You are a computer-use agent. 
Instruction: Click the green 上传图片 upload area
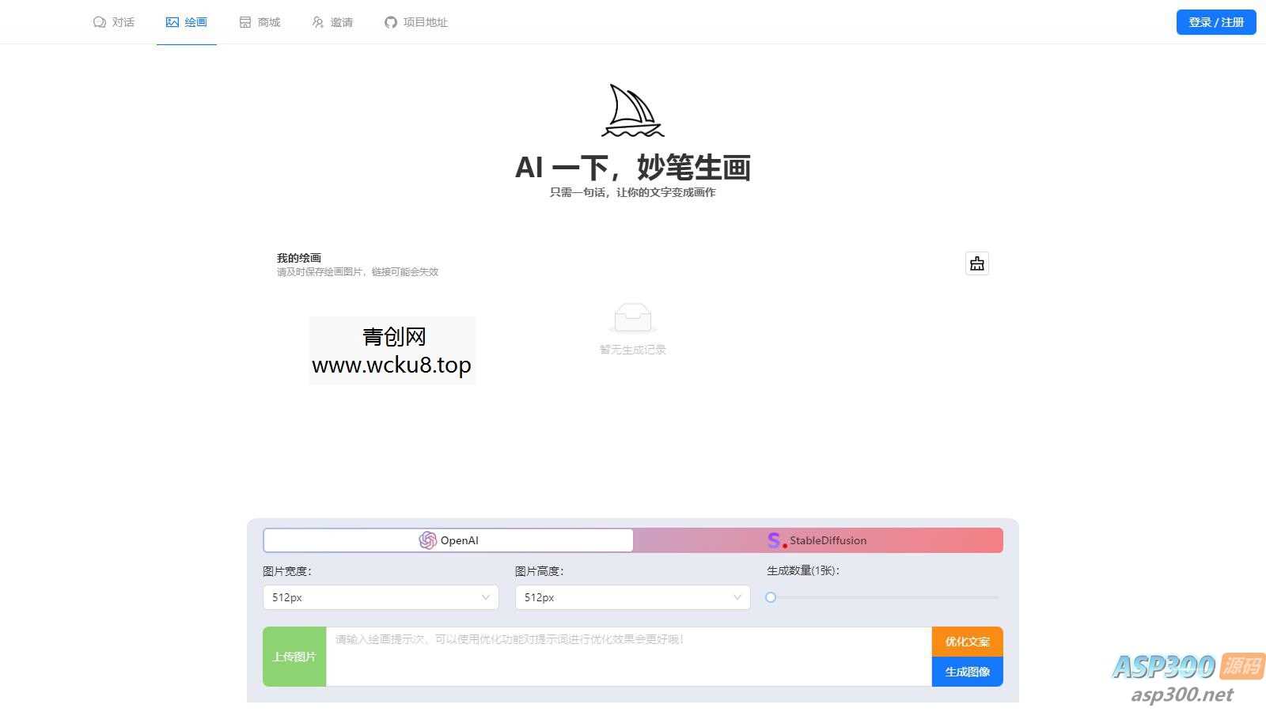[x=294, y=656]
